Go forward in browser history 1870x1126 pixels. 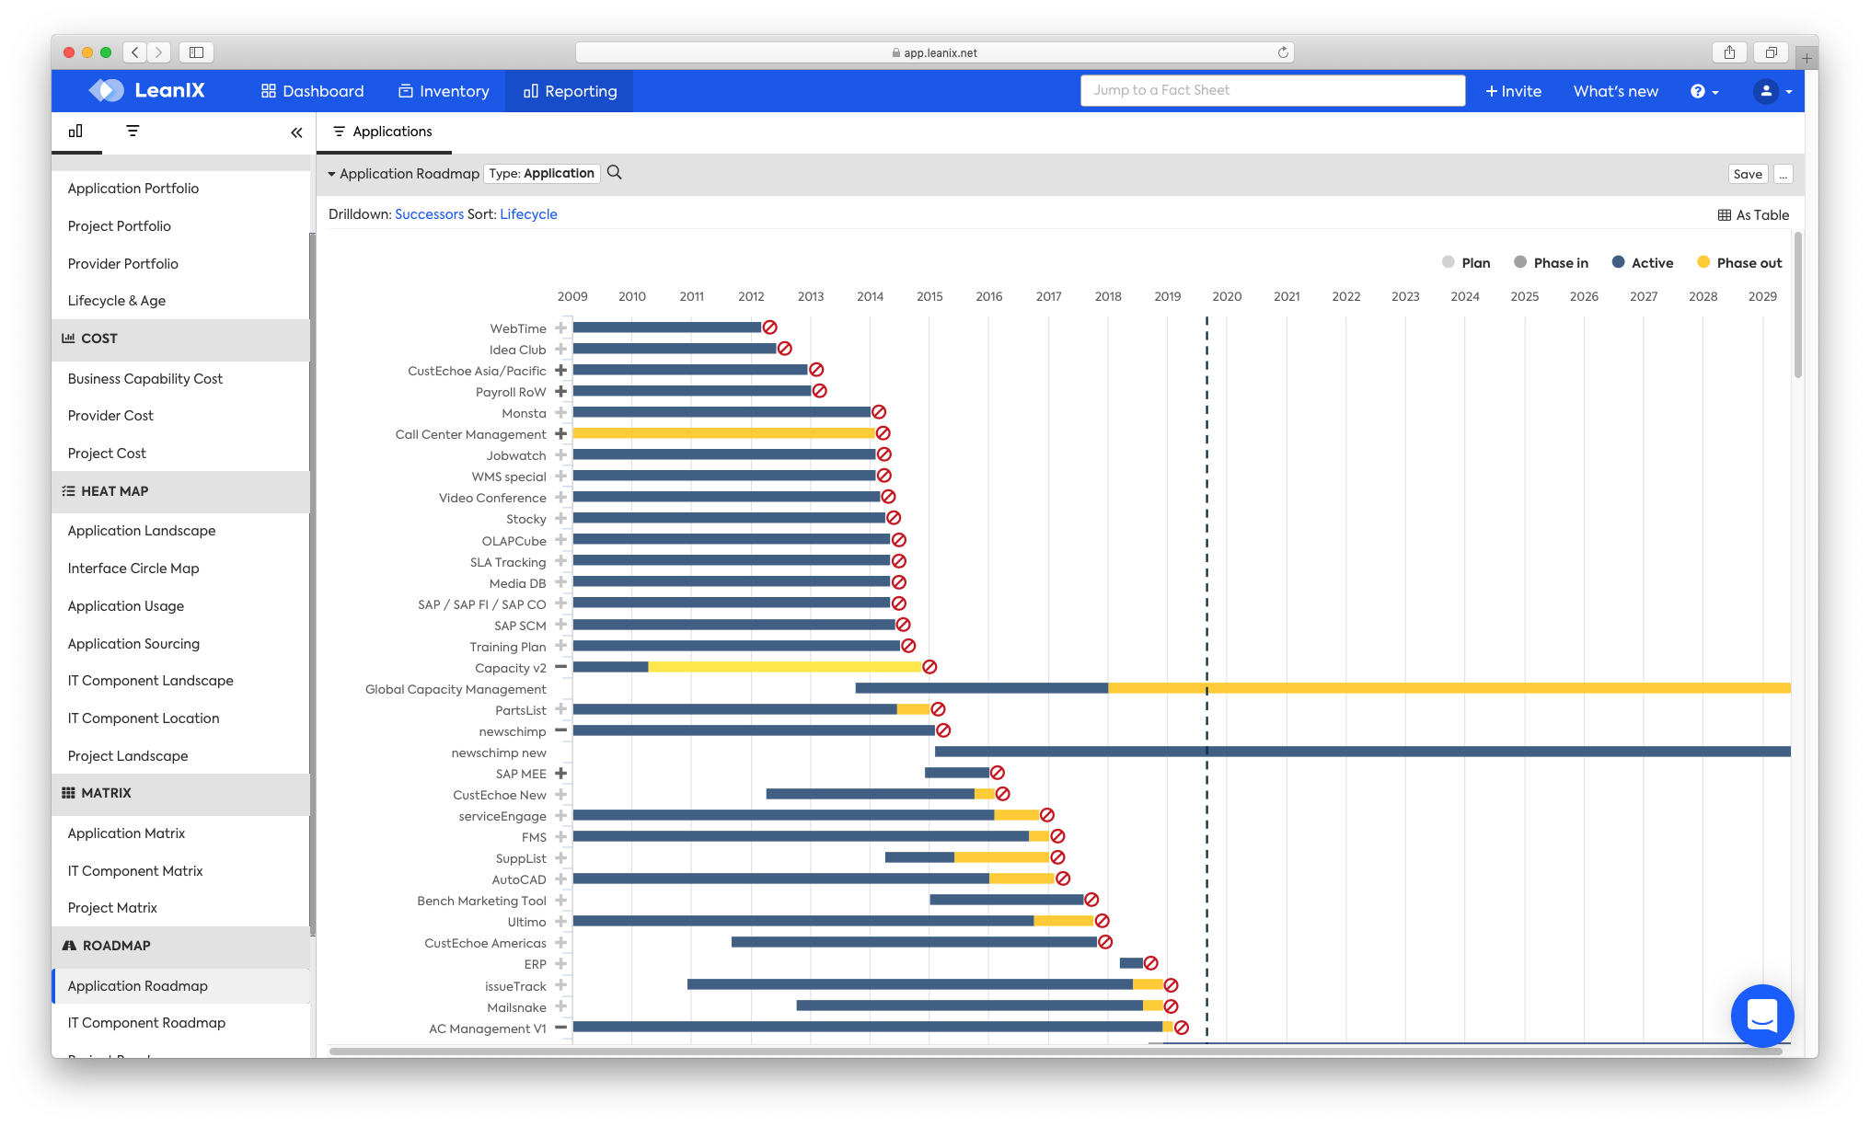coord(159,52)
